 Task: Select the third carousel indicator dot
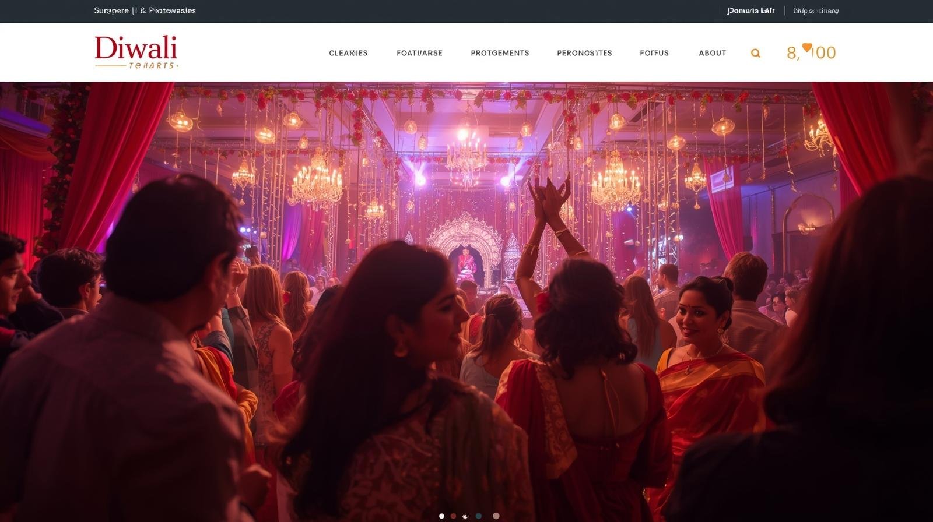[465, 516]
